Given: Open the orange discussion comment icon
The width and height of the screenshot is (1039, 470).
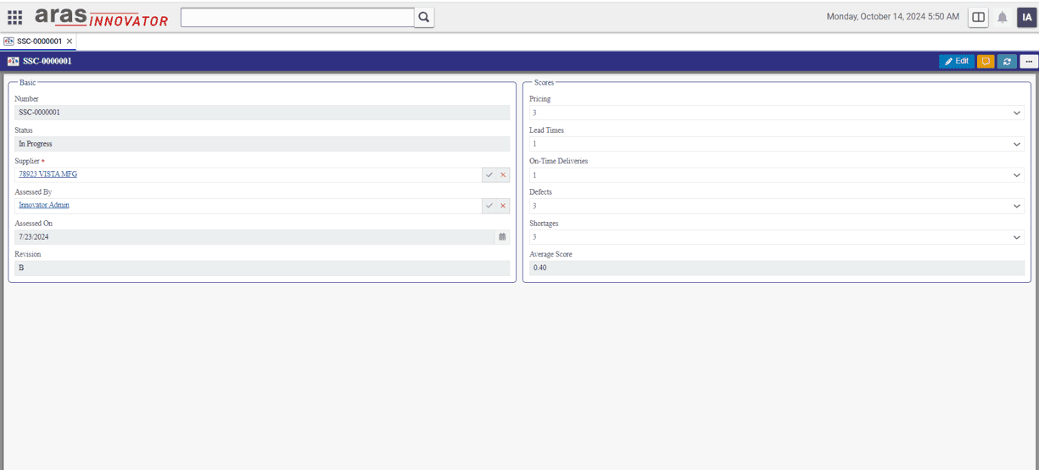Looking at the screenshot, I should coord(986,61).
